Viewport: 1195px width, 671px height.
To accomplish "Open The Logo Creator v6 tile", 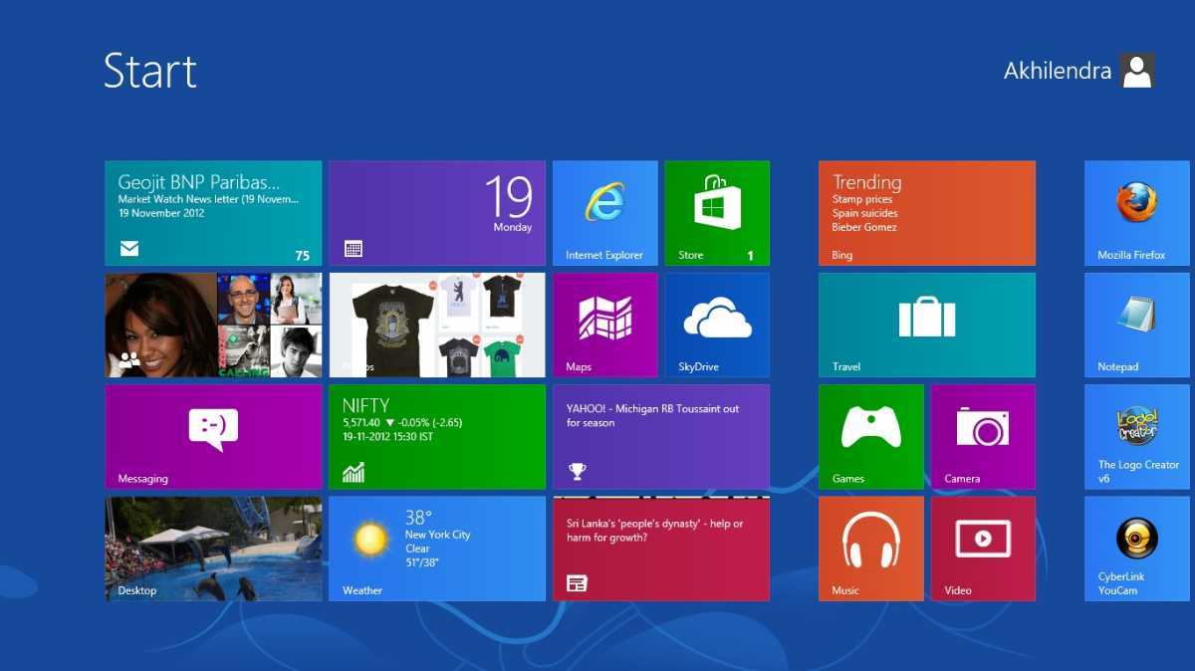I will (1136, 436).
